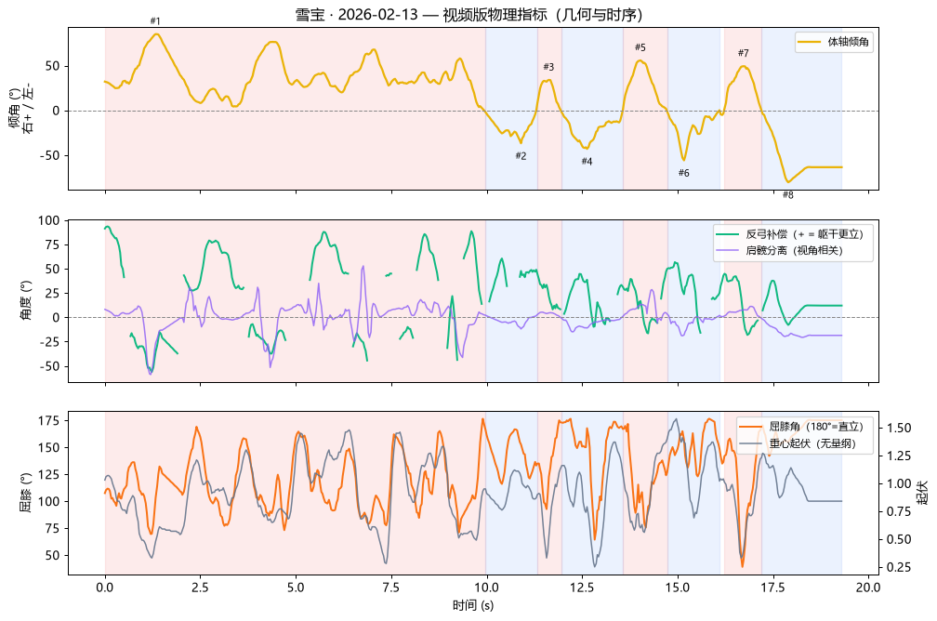937x621 pixels.
Task: Select the #4 trough marker label
Action: [x=587, y=162]
